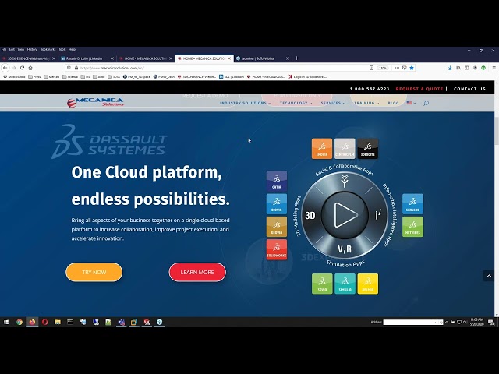Viewport: 499px width, 374px height.
Task: Click the Request a Quote link
Action: (419, 89)
